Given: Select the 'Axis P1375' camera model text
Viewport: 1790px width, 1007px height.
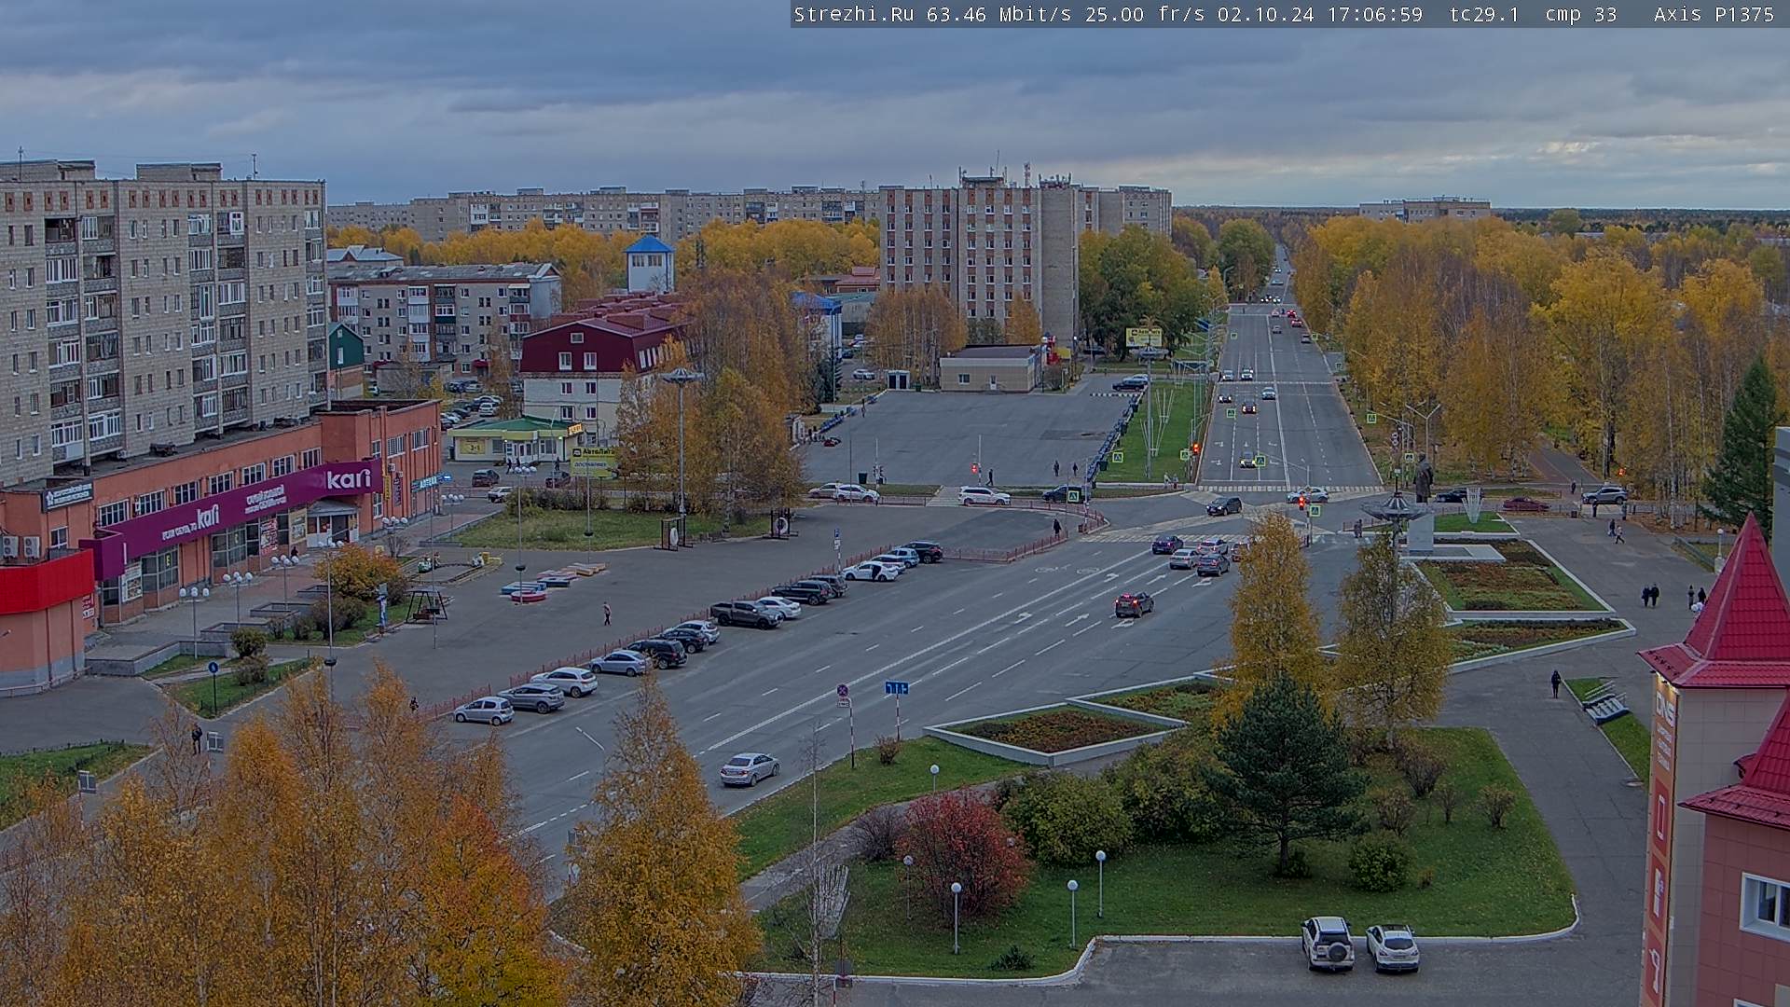Looking at the screenshot, I should (1714, 14).
